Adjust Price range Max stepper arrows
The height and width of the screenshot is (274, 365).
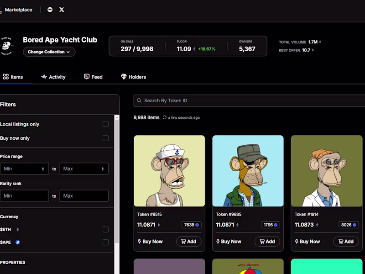click(103, 169)
